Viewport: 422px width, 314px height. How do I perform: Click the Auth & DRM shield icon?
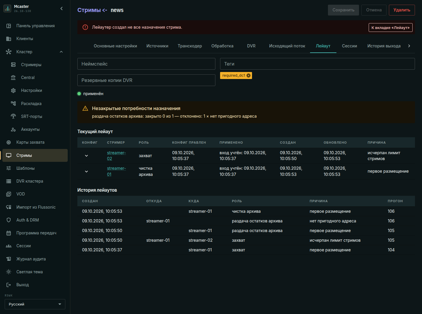pyautogui.click(x=9, y=220)
